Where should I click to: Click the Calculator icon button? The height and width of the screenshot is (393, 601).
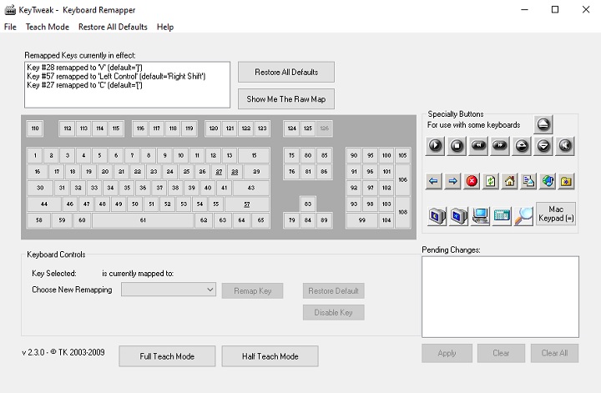tap(502, 216)
